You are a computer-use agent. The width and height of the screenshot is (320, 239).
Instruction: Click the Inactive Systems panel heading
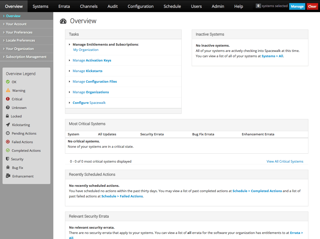tap(210, 34)
